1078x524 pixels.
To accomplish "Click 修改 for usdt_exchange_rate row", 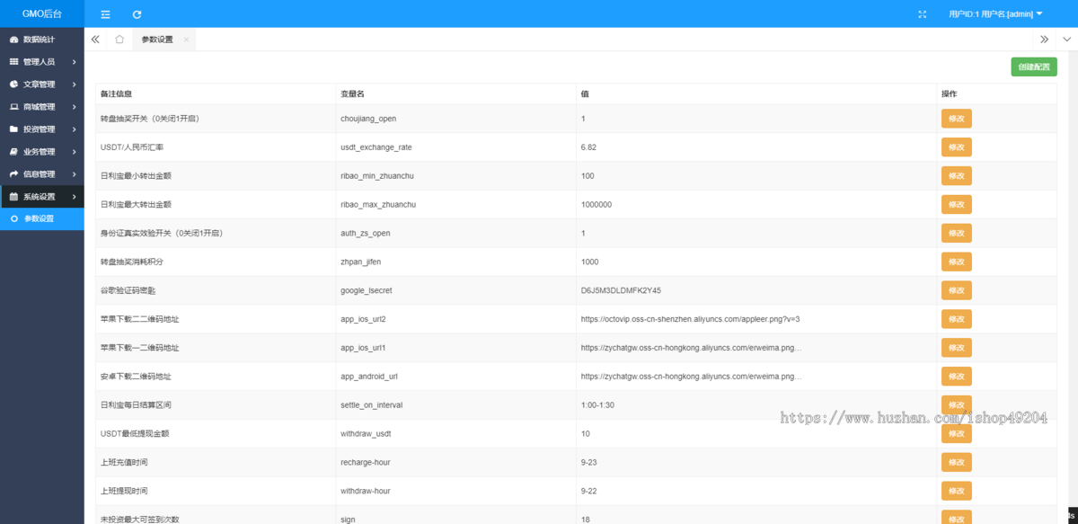I will click(x=956, y=147).
